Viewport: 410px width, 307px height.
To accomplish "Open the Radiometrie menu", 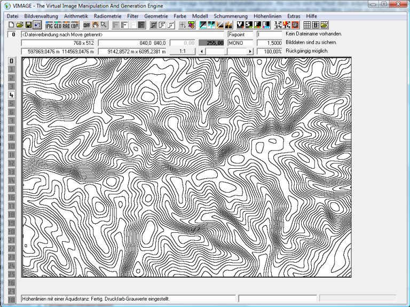I will coord(107,16).
